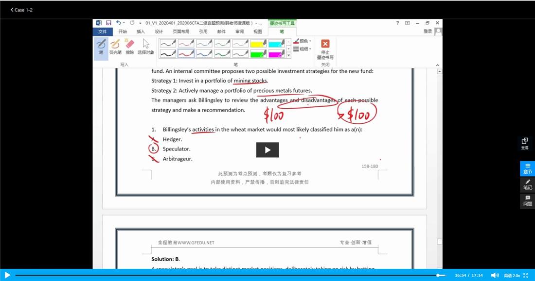Screen dimensions: 535x281
Task: Click 停止墨迹书写 (Stop Inking) button
Action: click(x=325, y=50)
